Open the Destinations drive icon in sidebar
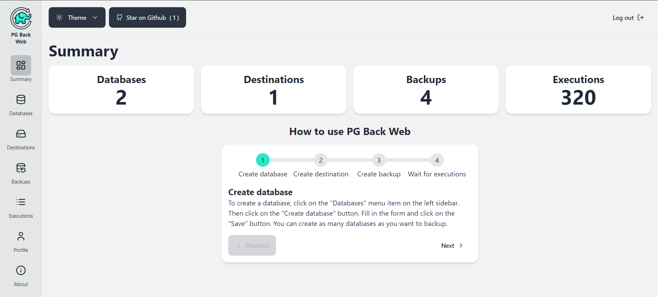 point(21,134)
